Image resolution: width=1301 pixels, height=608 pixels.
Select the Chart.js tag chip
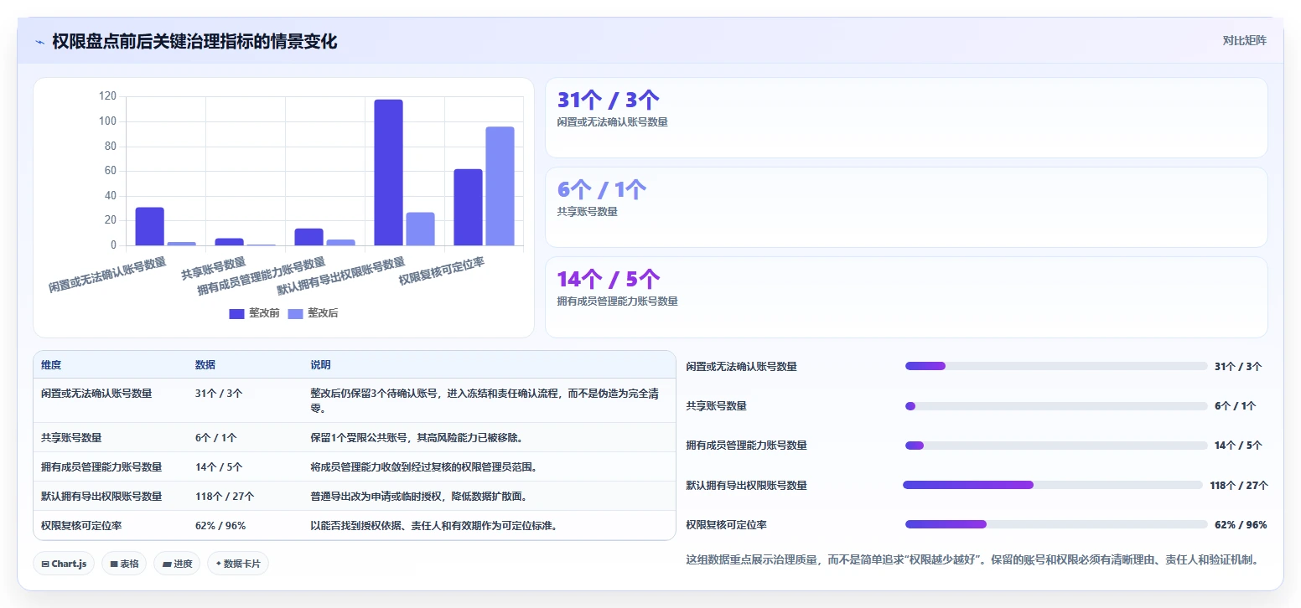pos(64,564)
